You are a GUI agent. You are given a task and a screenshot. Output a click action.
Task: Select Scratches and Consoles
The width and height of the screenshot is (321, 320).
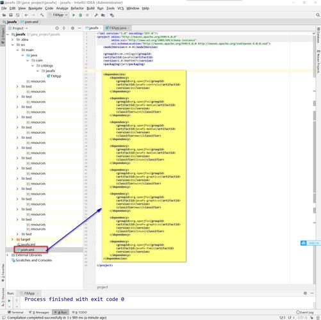31,260
